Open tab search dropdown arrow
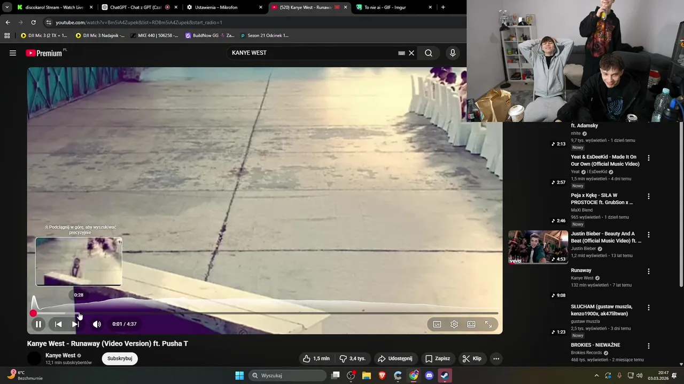 pyautogui.click(x=7, y=7)
